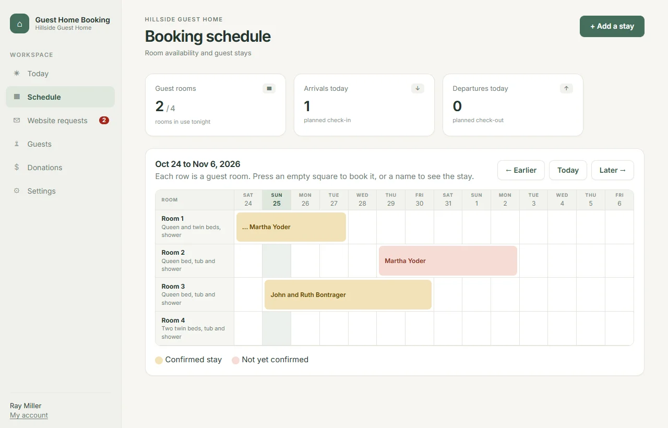Click the "Booking schedule" page heading
Screen dimensions: 668x428
[208, 37]
